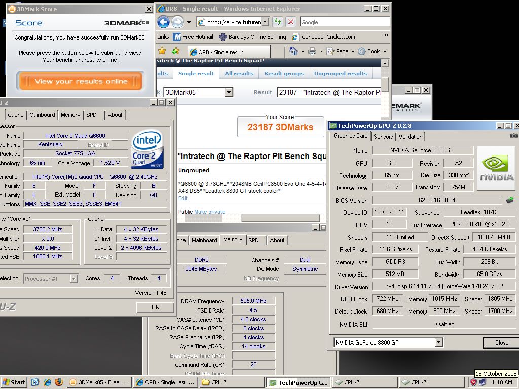
Task: Click the IE address bar URL field
Action: [x=233, y=22]
